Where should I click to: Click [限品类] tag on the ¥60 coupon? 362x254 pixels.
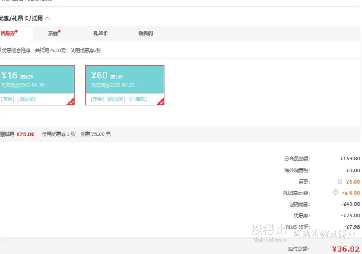click(x=116, y=99)
